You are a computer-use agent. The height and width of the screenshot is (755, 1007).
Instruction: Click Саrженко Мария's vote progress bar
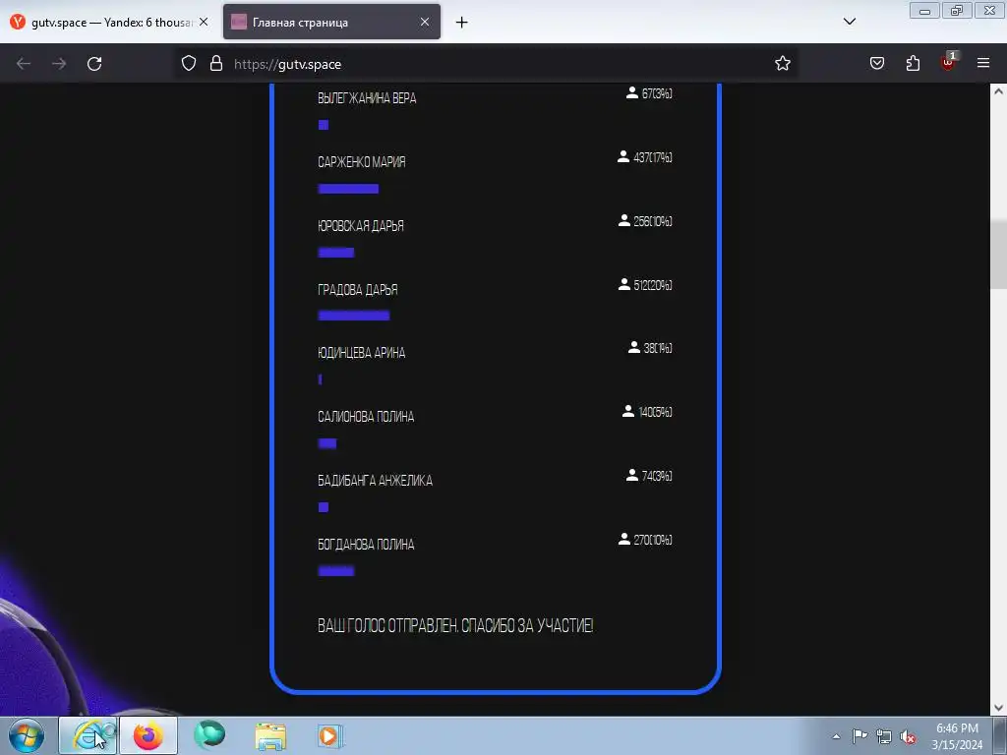[x=348, y=189]
